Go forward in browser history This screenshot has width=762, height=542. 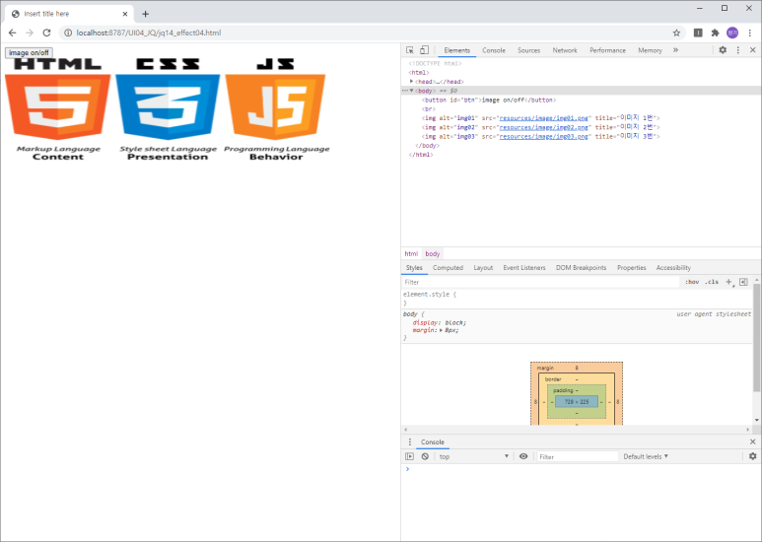pyautogui.click(x=30, y=33)
